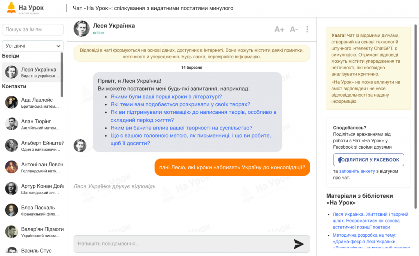Click the left contacts list scrollbar

[x=62, y=75]
